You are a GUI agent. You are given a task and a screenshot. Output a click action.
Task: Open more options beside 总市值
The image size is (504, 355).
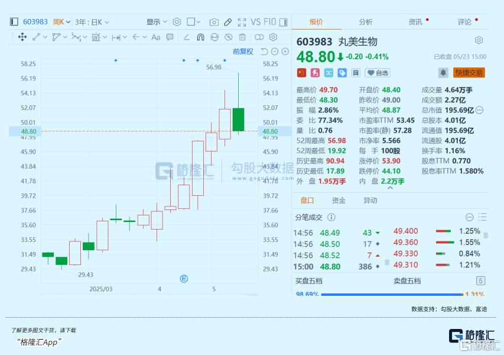(479, 110)
